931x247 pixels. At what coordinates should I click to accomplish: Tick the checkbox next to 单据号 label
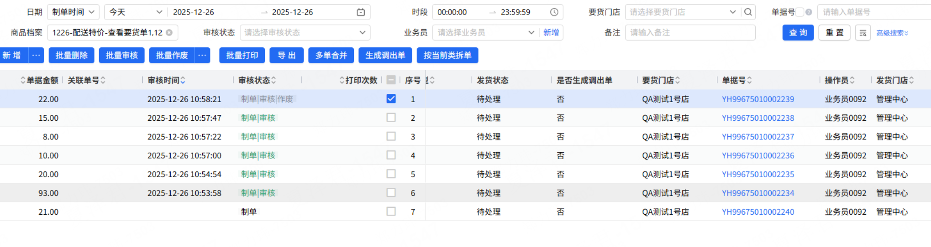(800, 12)
